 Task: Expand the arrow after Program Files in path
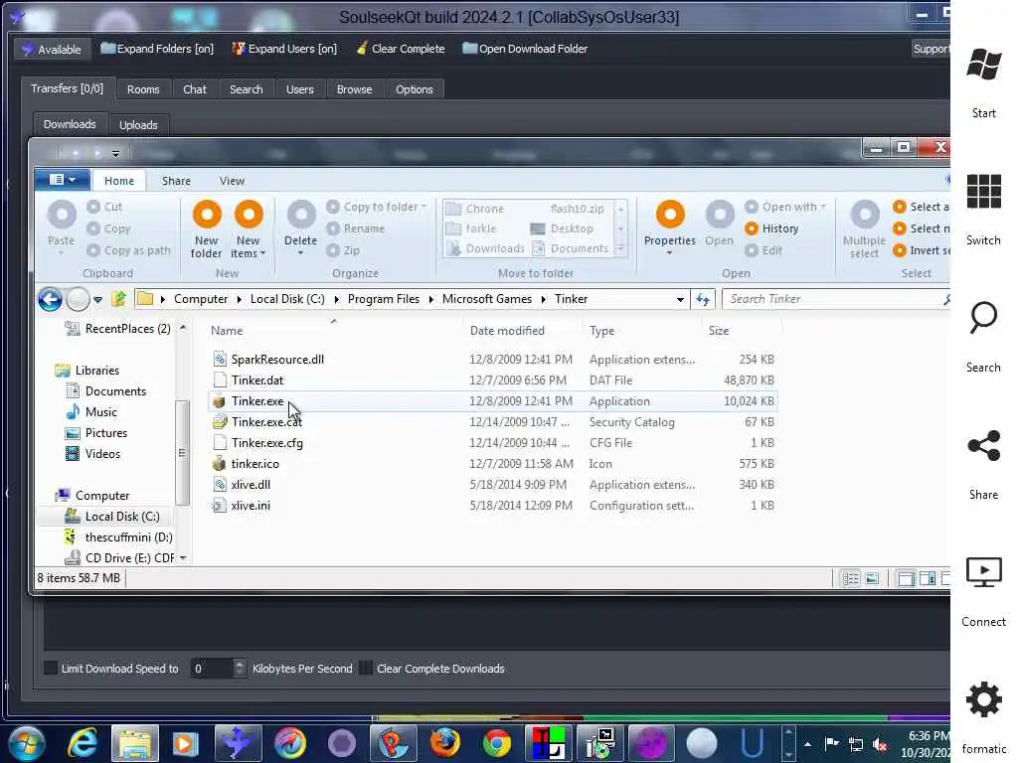pos(430,299)
